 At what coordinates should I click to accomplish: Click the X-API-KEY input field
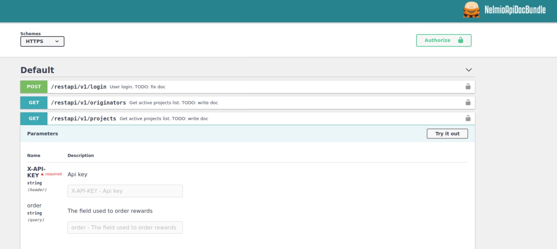click(x=125, y=191)
